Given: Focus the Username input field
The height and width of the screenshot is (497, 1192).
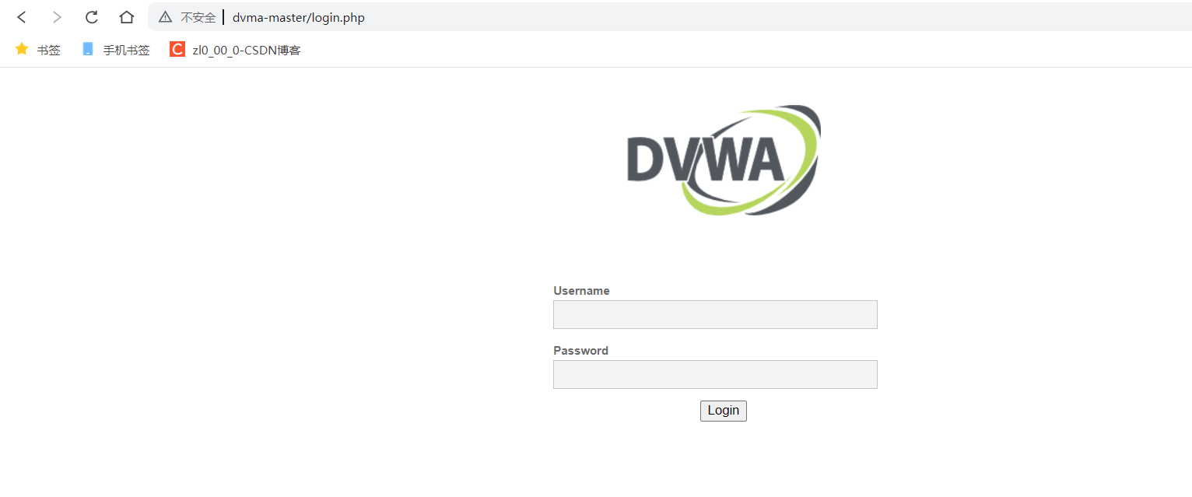Looking at the screenshot, I should (x=715, y=314).
